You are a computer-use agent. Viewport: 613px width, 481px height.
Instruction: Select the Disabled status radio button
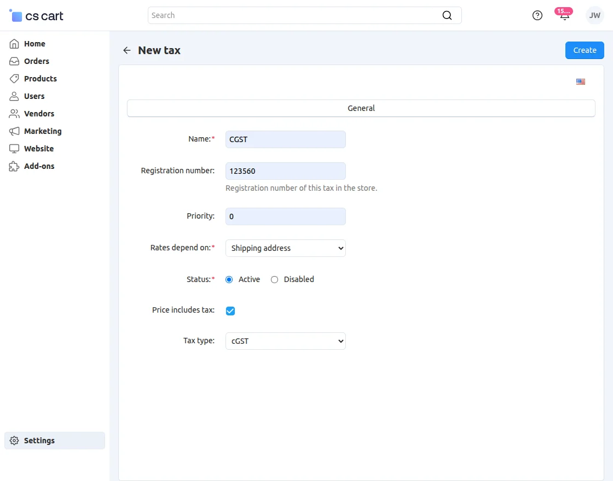[x=275, y=279]
